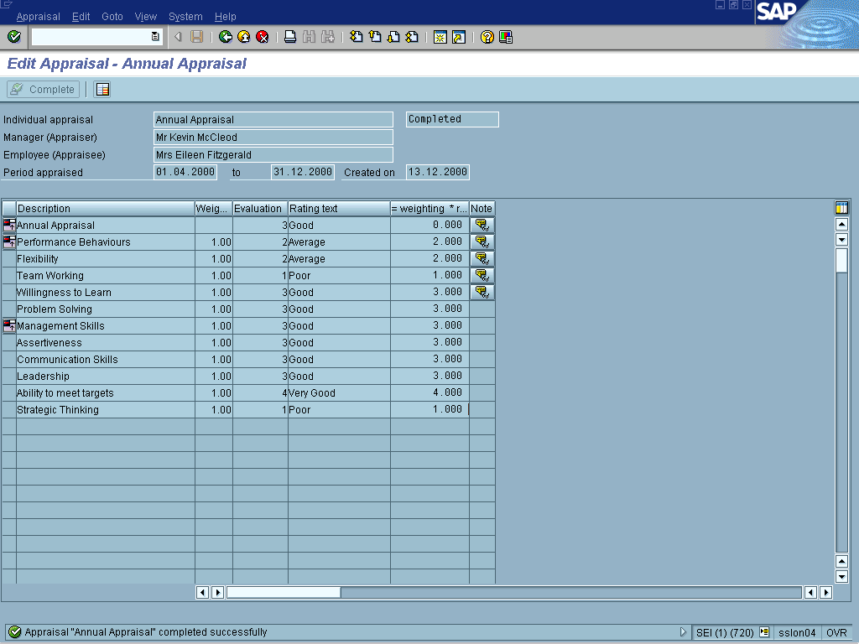
Task: Click the First Page icon
Action: click(x=356, y=37)
